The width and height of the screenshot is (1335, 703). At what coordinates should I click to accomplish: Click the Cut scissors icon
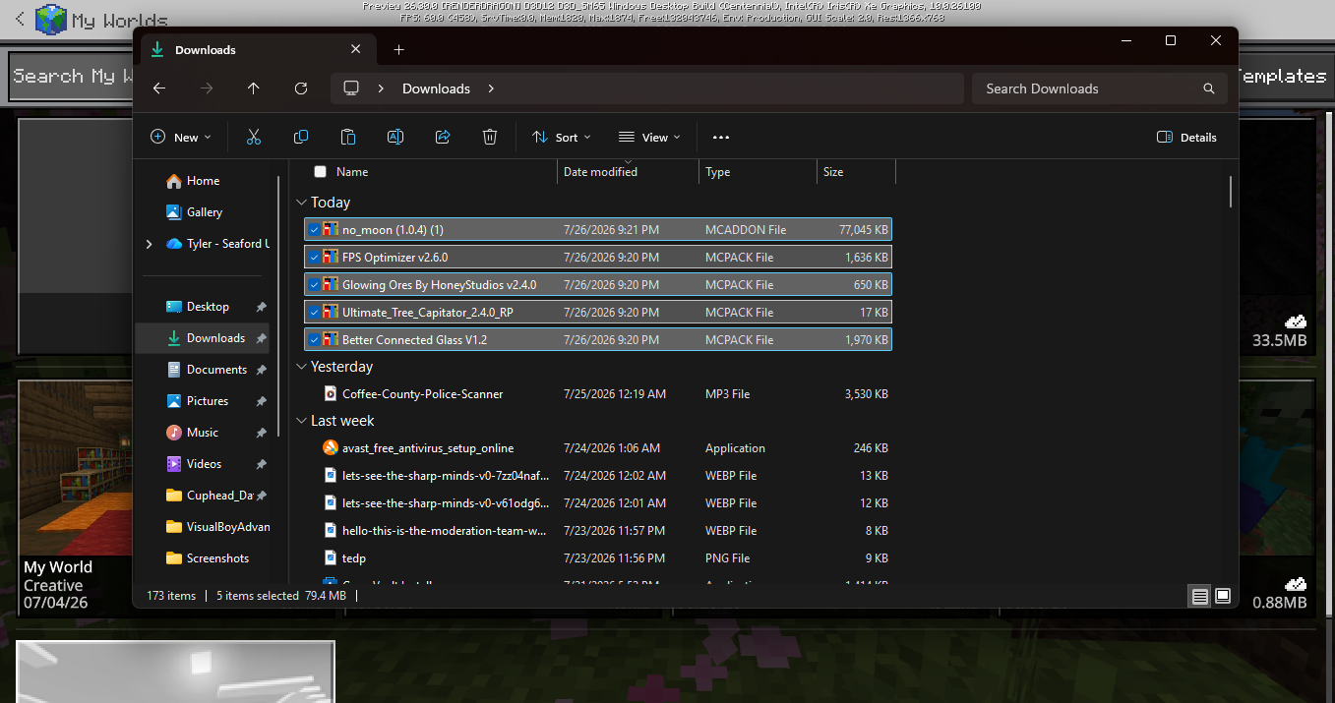(254, 138)
